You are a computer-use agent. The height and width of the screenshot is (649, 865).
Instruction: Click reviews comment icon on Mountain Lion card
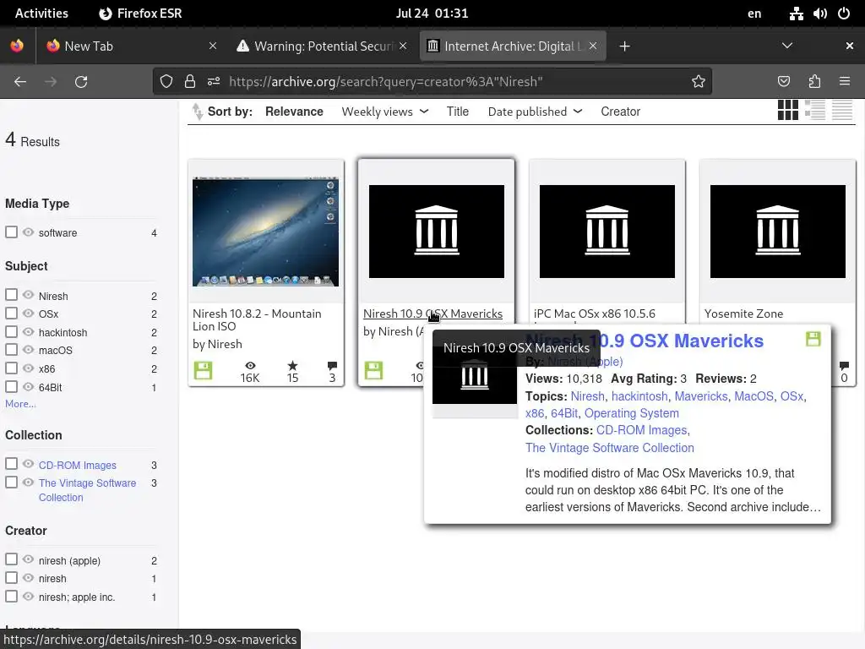332,365
